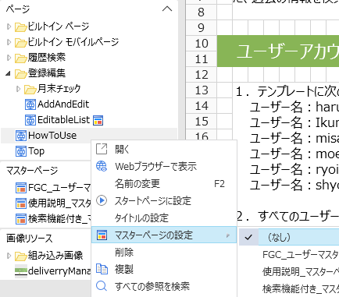
Task: Click the 検索機能付き master page icon
Action: point(21,219)
